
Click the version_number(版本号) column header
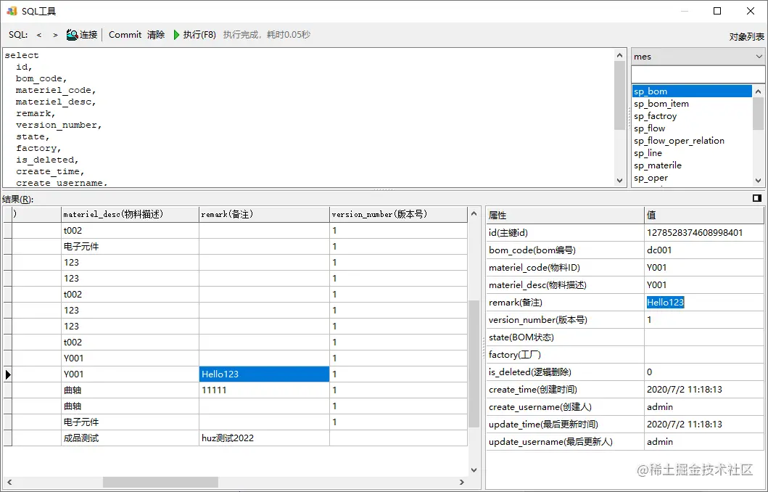click(398, 214)
